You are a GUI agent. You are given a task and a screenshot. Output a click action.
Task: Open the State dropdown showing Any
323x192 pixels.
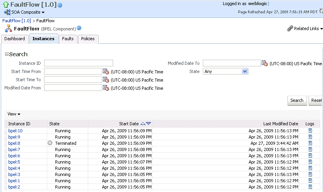point(225,71)
